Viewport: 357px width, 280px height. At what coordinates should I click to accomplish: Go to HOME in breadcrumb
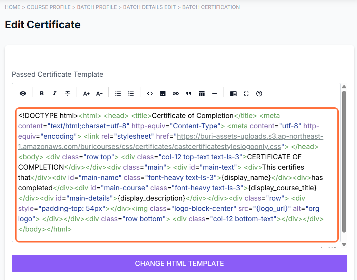click(x=13, y=7)
